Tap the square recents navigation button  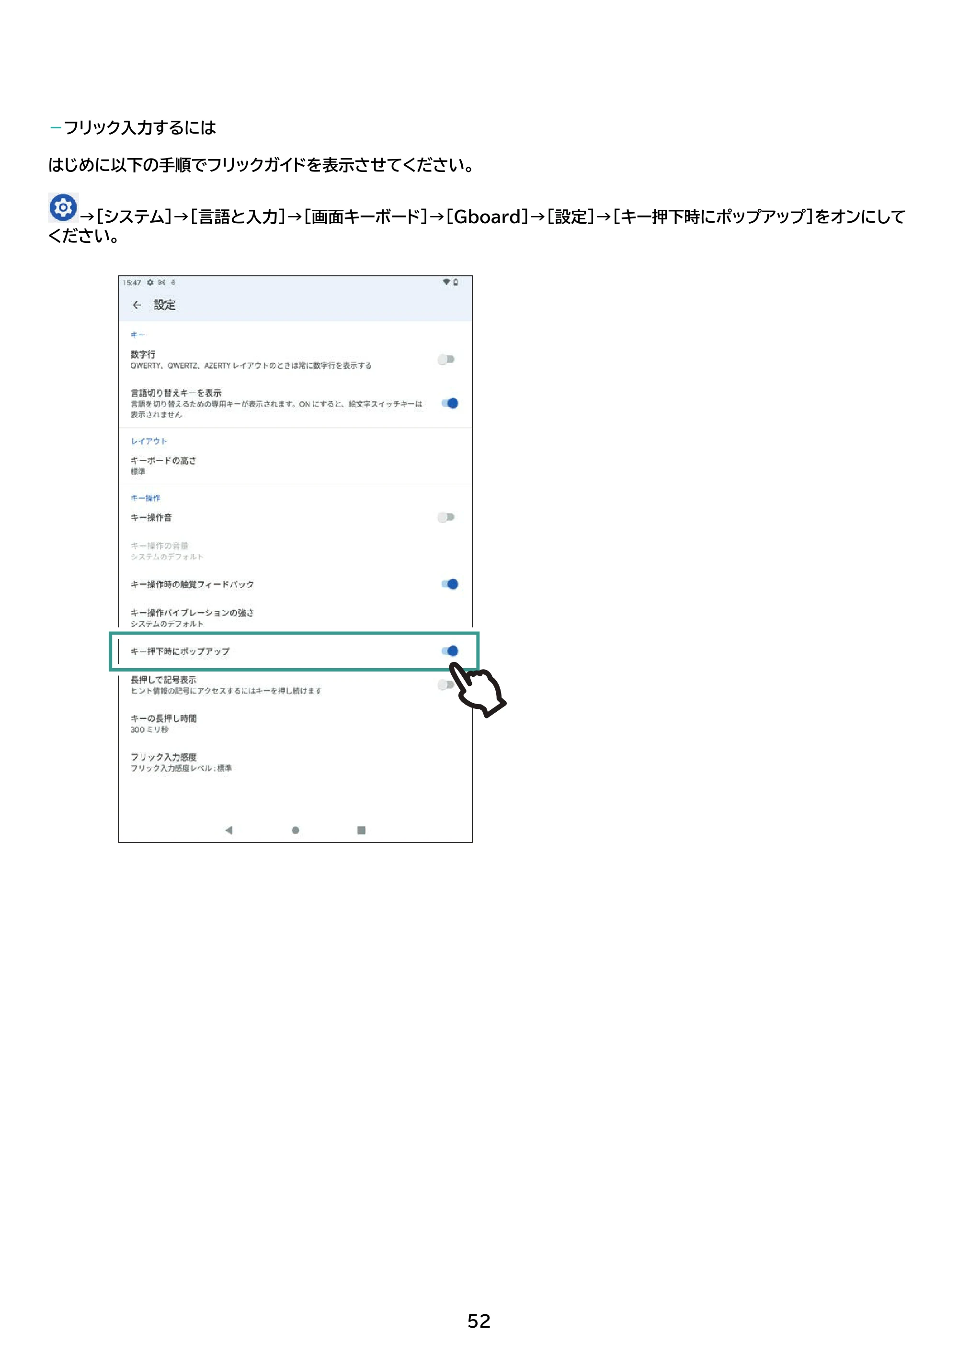[361, 831]
